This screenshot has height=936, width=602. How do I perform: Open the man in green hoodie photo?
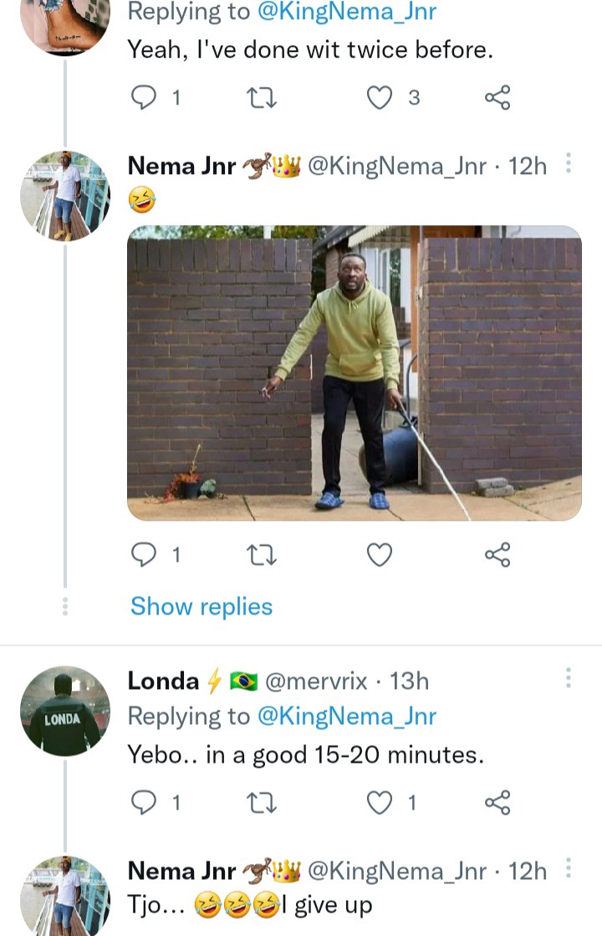[354, 373]
